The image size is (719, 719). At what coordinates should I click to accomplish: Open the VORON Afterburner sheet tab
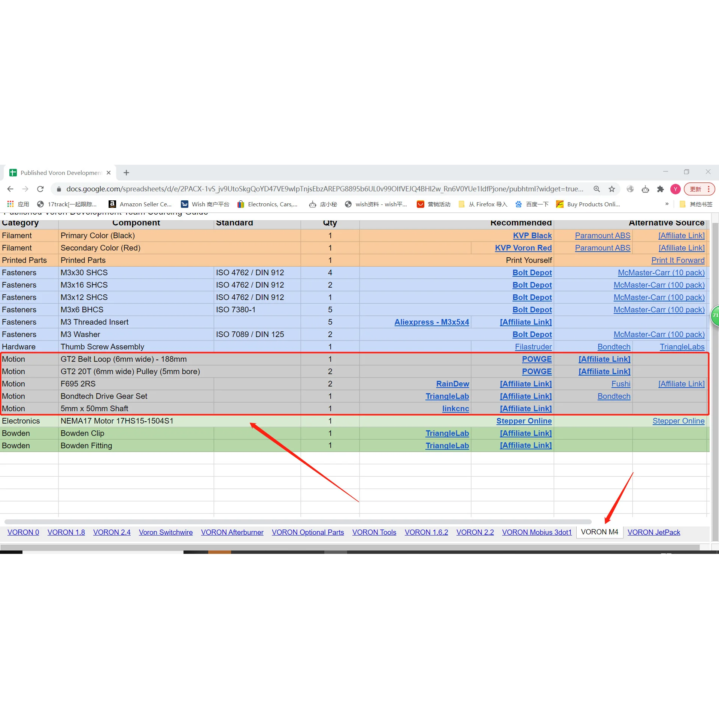232,532
